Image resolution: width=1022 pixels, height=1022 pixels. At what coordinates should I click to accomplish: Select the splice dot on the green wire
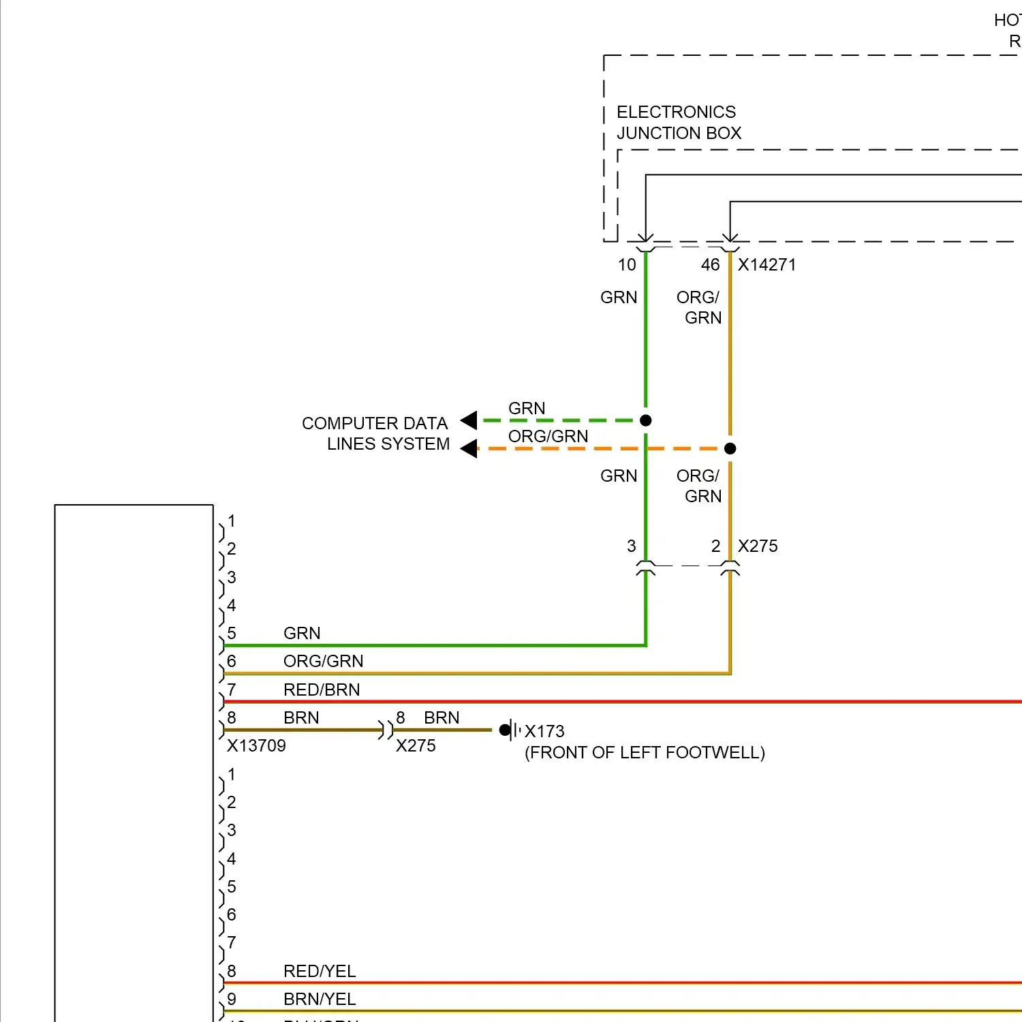pyautogui.click(x=646, y=420)
